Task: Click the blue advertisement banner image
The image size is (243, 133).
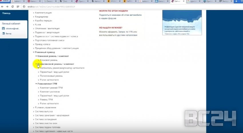Action: pyautogui.click(x=182, y=22)
